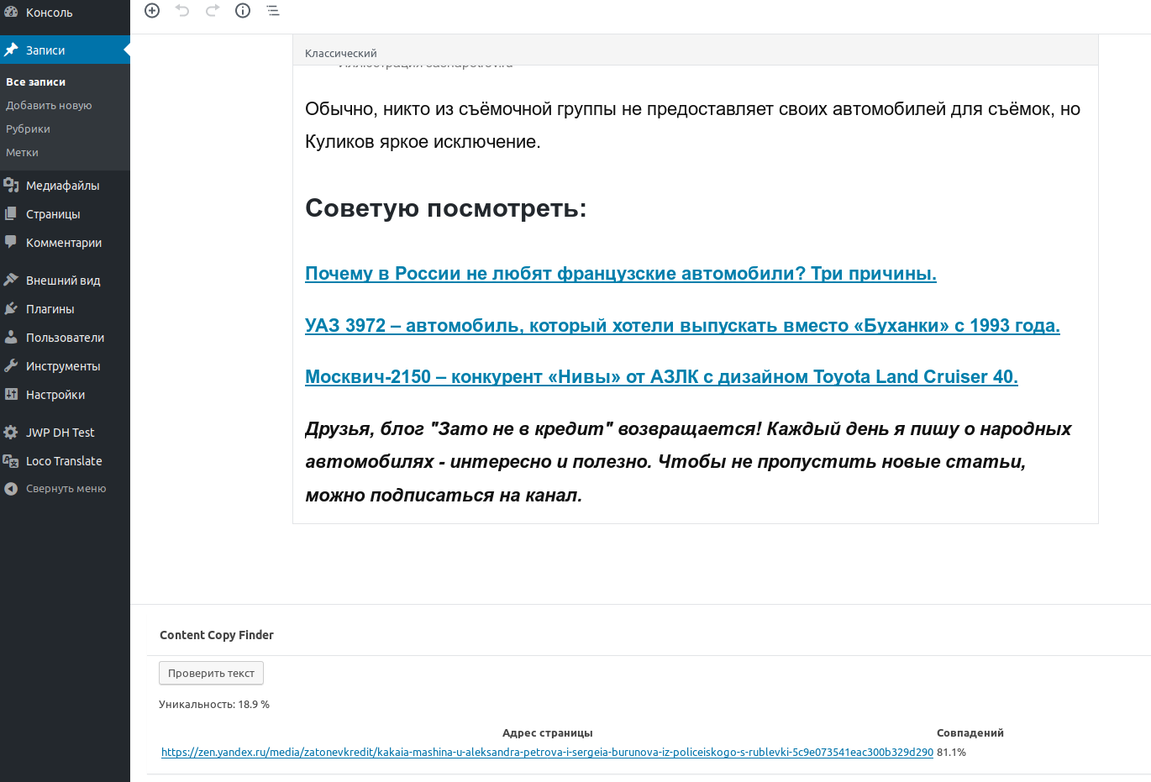Open Loco Translate menu
This screenshot has width=1151, height=782.
coord(64,461)
